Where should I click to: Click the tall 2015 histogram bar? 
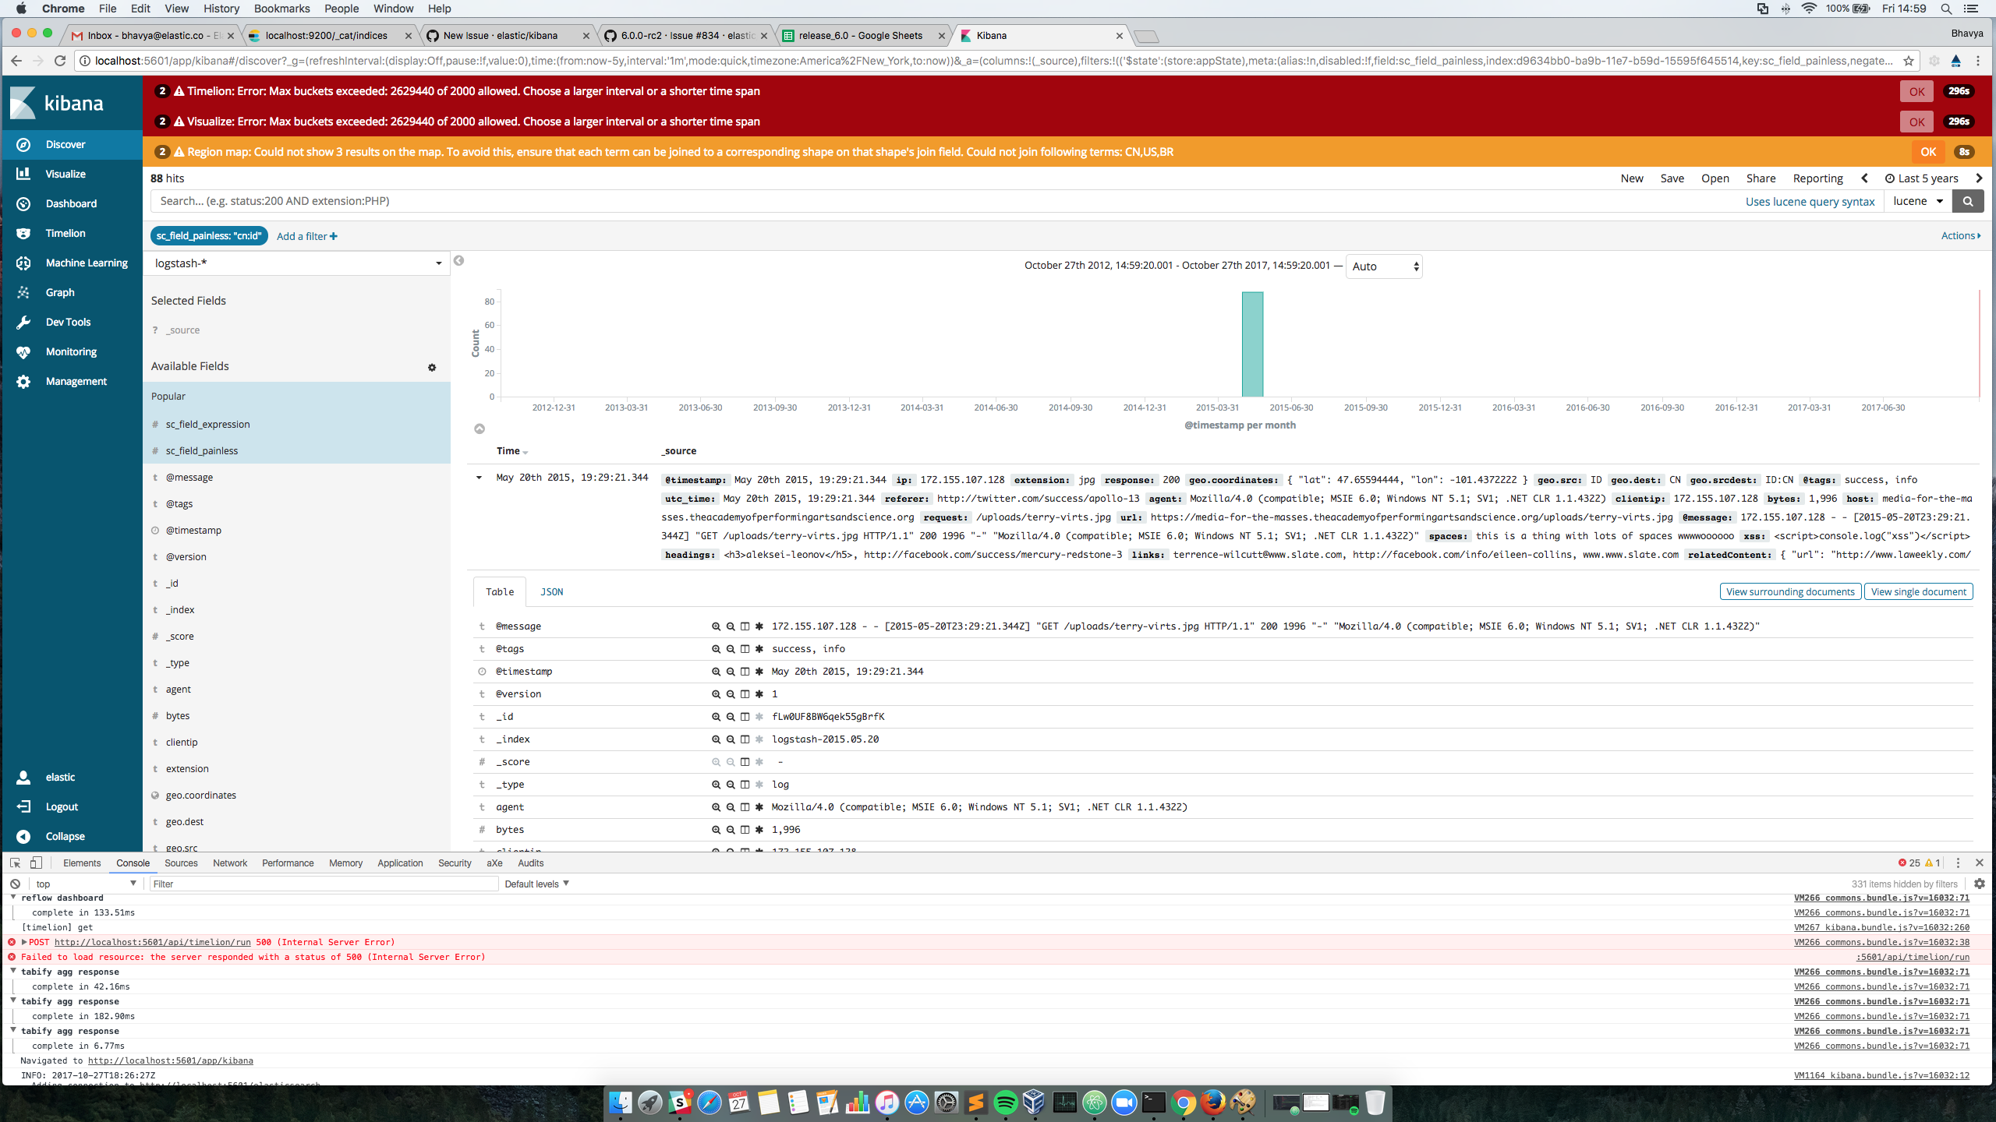pyautogui.click(x=1253, y=344)
